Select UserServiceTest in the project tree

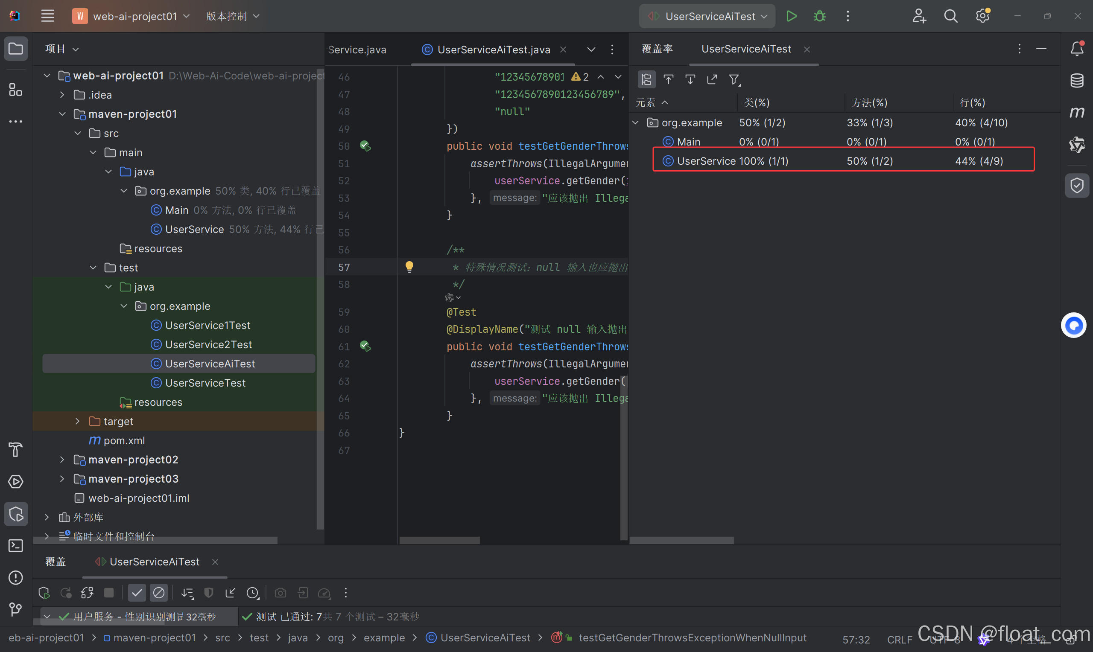(x=205, y=383)
